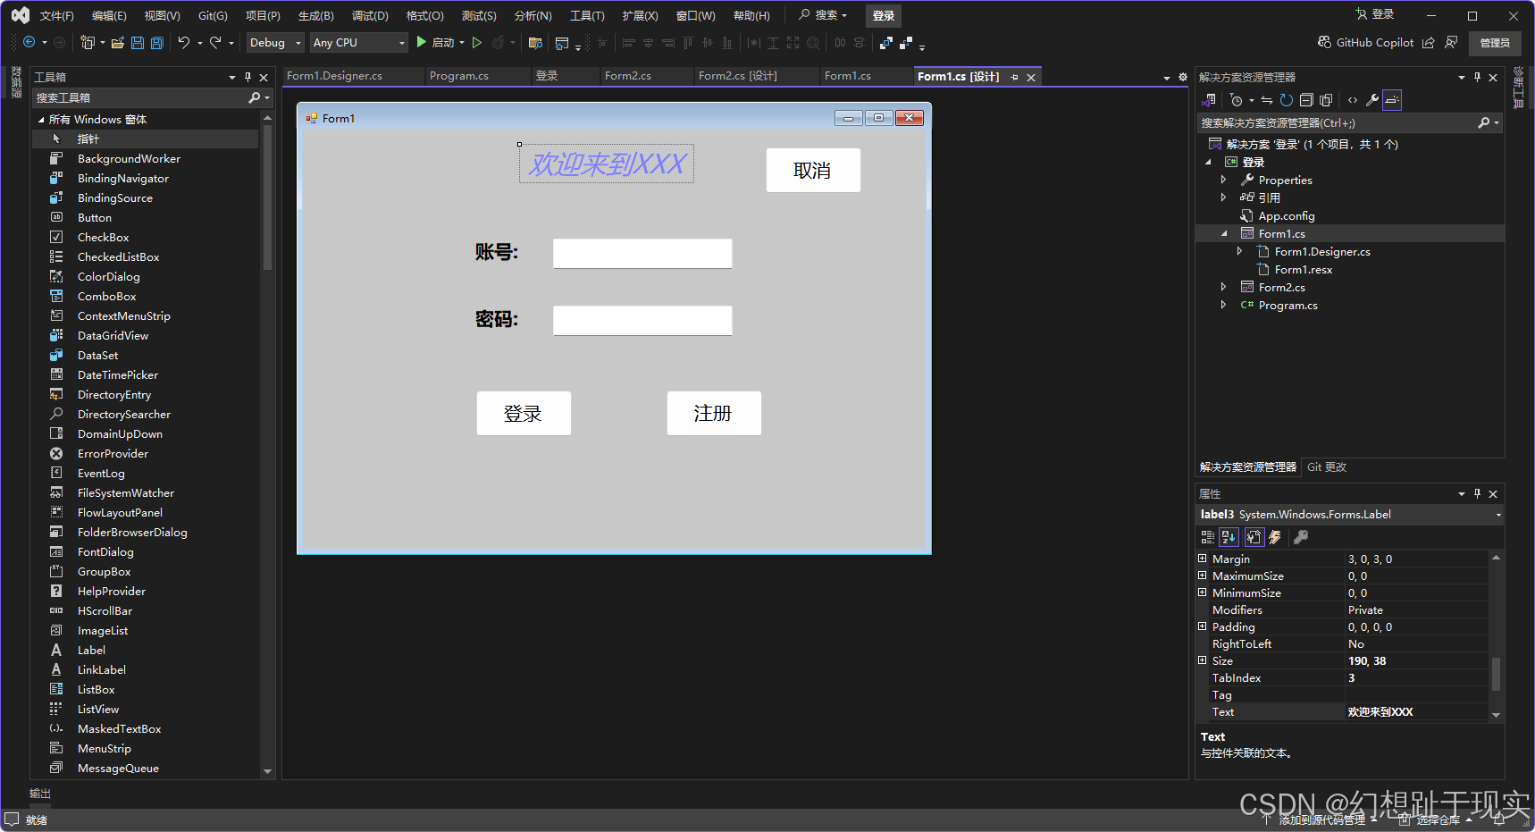Screen dimensions: 1535x832
Task: Pin the Toolbox panel with the pushpin
Action: (247, 78)
